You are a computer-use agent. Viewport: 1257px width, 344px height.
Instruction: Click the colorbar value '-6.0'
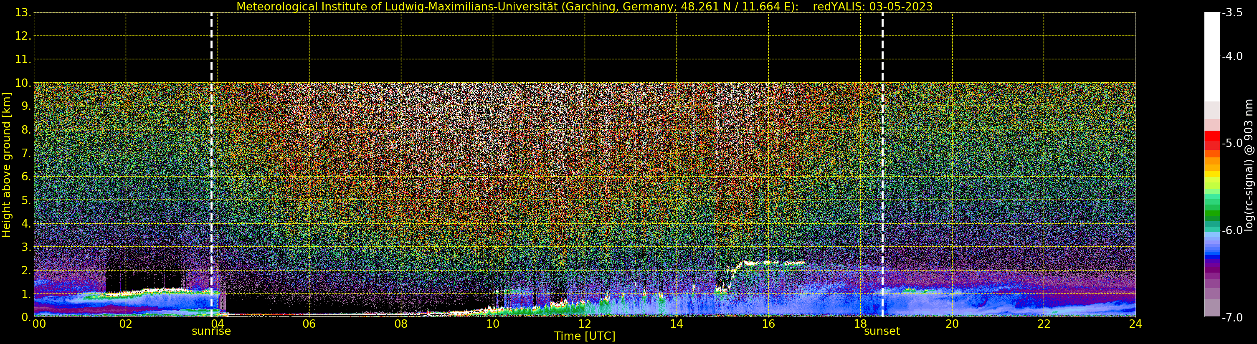pos(1233,230)
